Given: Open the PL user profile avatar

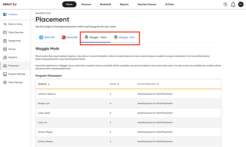Looking at the screenshot, I should click(x=241, y=4).
